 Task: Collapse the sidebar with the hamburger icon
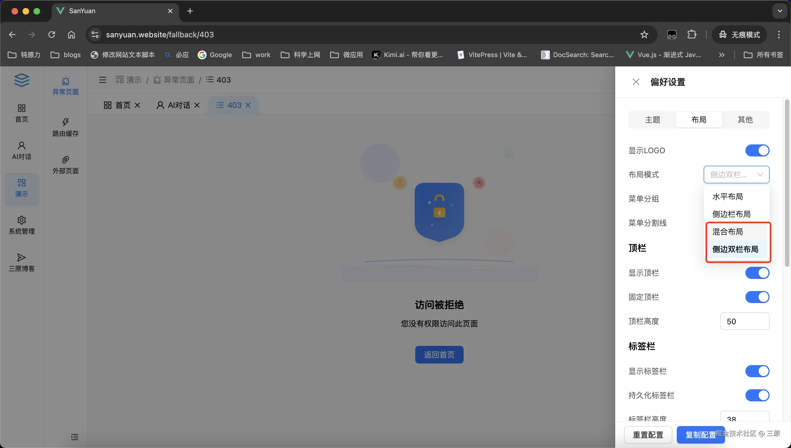102,80
